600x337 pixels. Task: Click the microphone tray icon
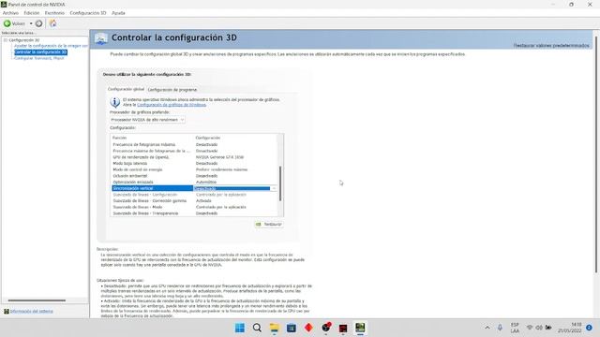[500, 328]
